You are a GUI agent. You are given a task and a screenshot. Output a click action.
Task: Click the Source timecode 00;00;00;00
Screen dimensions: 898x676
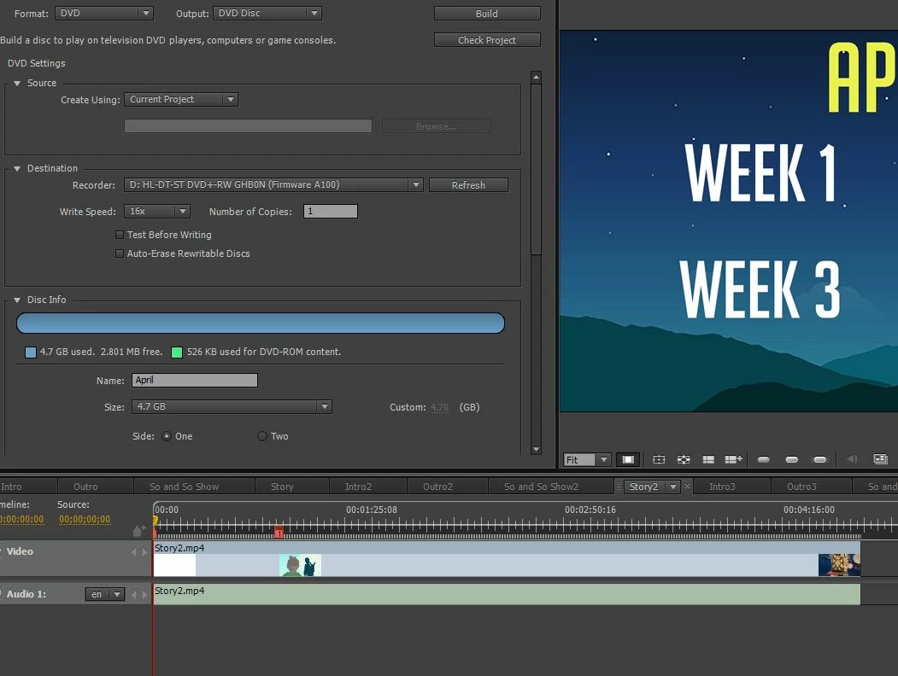pos(85,519)
